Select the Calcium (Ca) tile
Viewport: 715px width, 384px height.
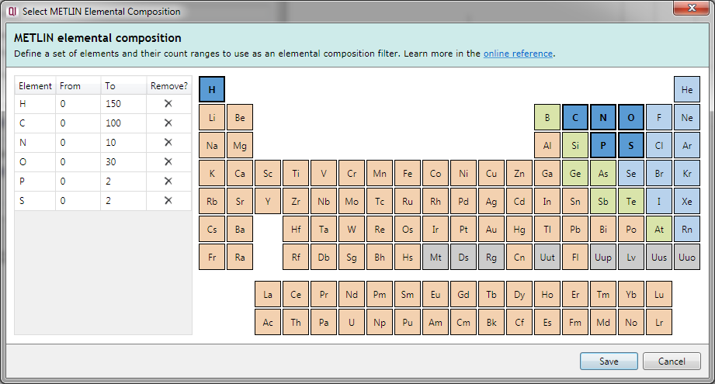click(240, 173)
